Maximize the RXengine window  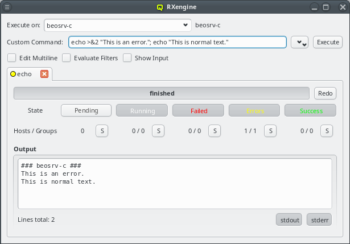[326, 8]
